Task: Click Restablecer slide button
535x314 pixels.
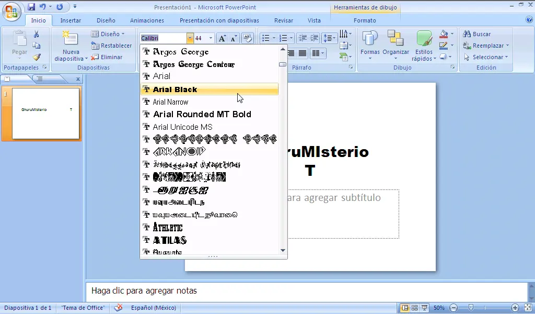Action: [x=111, y=46]
